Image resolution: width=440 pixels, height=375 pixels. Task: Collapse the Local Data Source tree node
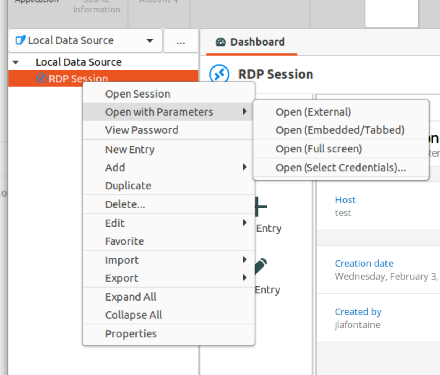pyautogui.click(x=16, y=62)
